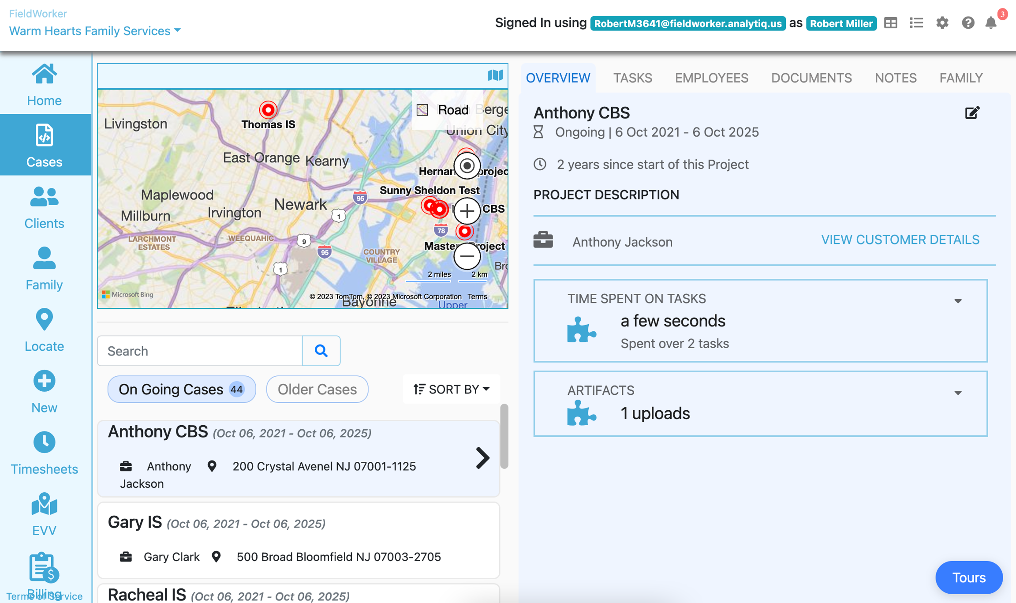
Task: Open the SORT BY dropdown
Action: click(452, 389)
